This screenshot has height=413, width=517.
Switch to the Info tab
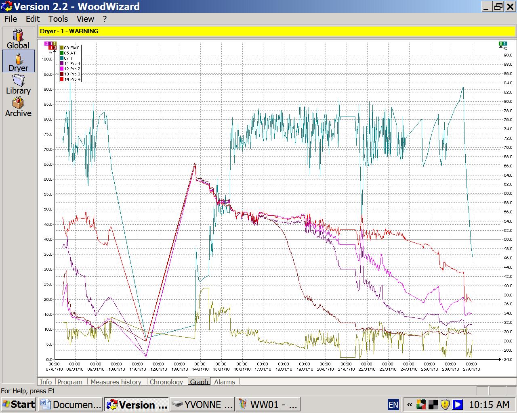(x=46, y=382)
